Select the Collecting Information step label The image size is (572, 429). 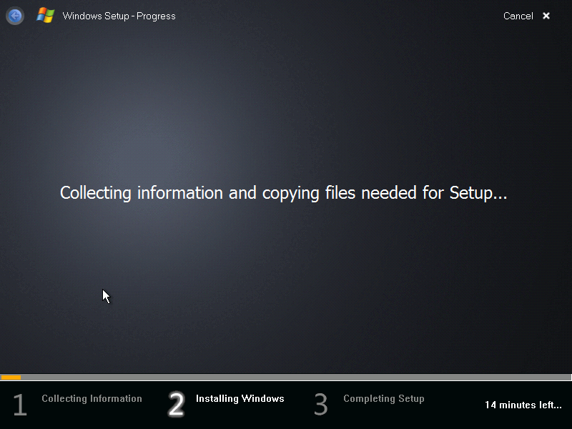pyautogui.click(x=92, y=399)
